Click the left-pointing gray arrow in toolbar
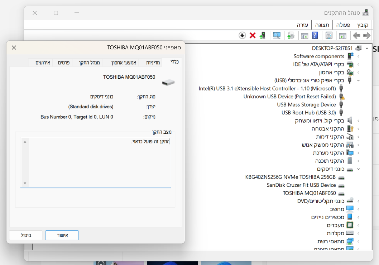The width and height of the screenshot is (379, 265). 356,35
